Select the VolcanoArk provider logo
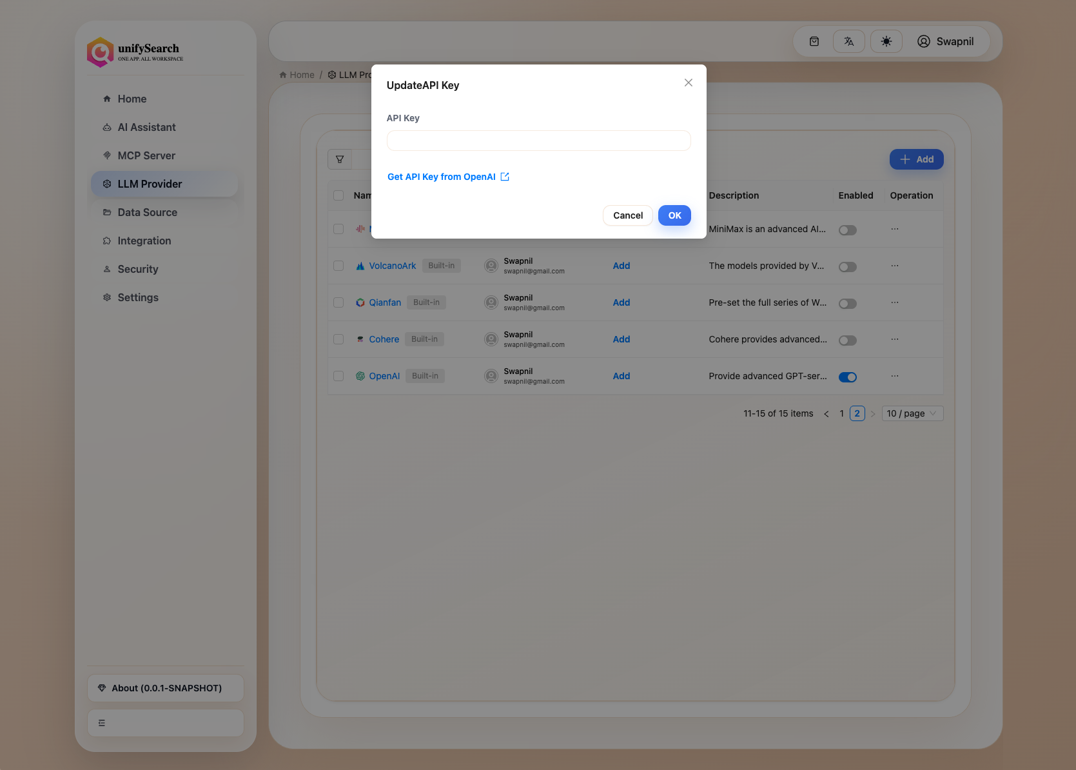The height and width of the screenshot is (770, 1076). click(x=360, y=265)
